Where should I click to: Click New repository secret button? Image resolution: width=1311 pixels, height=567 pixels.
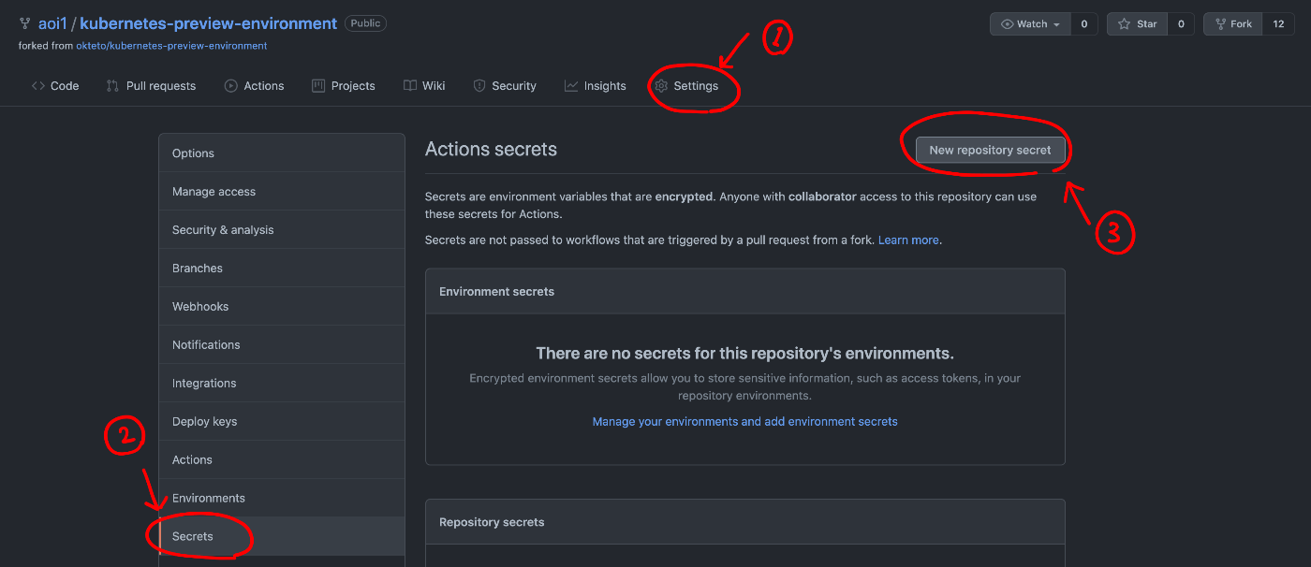coord(990,150)
